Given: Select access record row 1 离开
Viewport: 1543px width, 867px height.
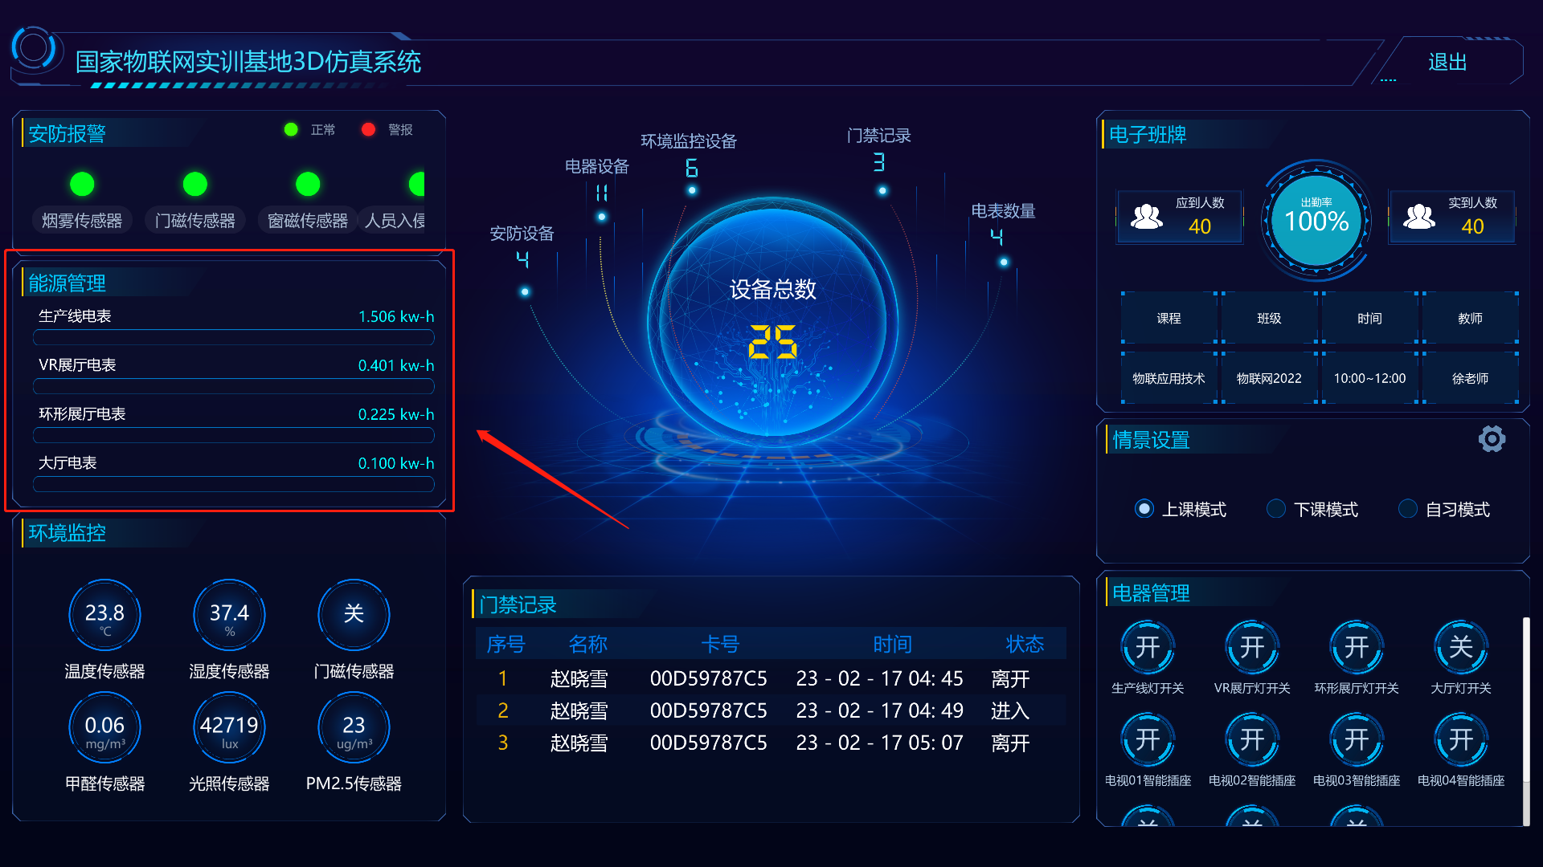Looking at the screenshot, I should [771, 678].
